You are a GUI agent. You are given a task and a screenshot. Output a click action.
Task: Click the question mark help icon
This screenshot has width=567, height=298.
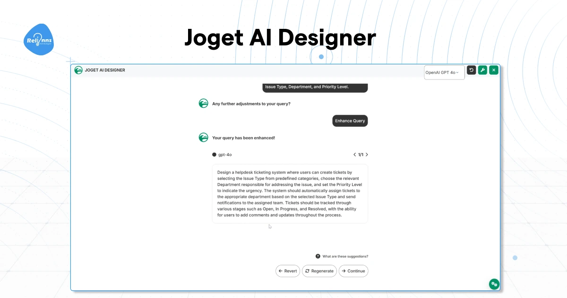[x=318, y=256]
